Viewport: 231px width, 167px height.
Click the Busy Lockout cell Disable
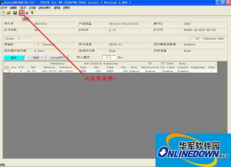pos(183,71)
